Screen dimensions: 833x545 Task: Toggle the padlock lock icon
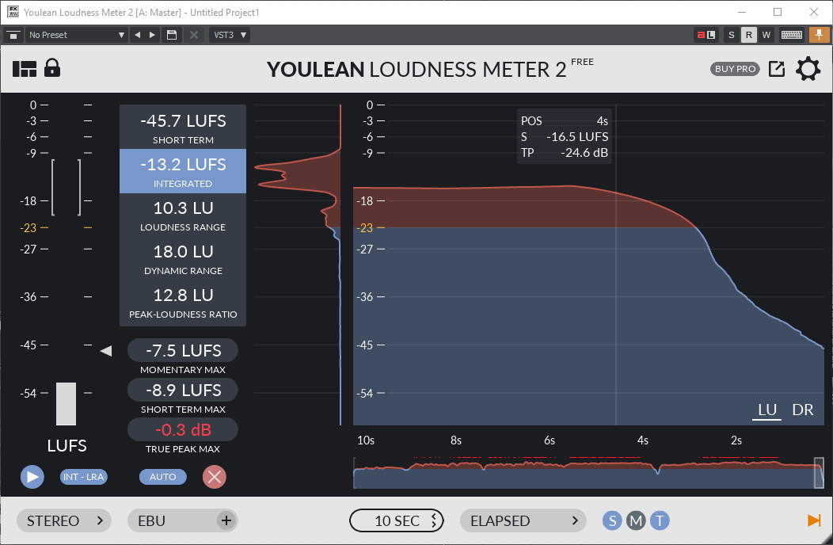point(52,68)
